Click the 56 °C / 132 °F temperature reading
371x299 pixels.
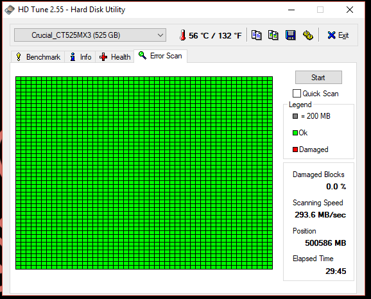click(x=215, y=36)
